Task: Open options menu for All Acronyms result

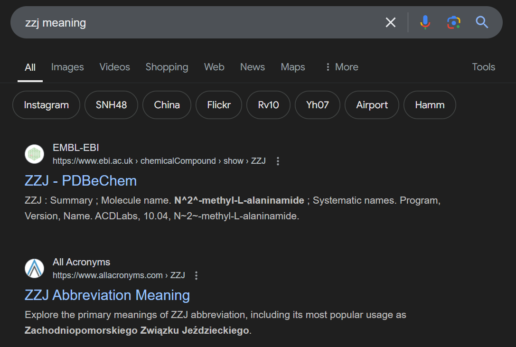Action: pyautogui.click(x=197, y=275)
